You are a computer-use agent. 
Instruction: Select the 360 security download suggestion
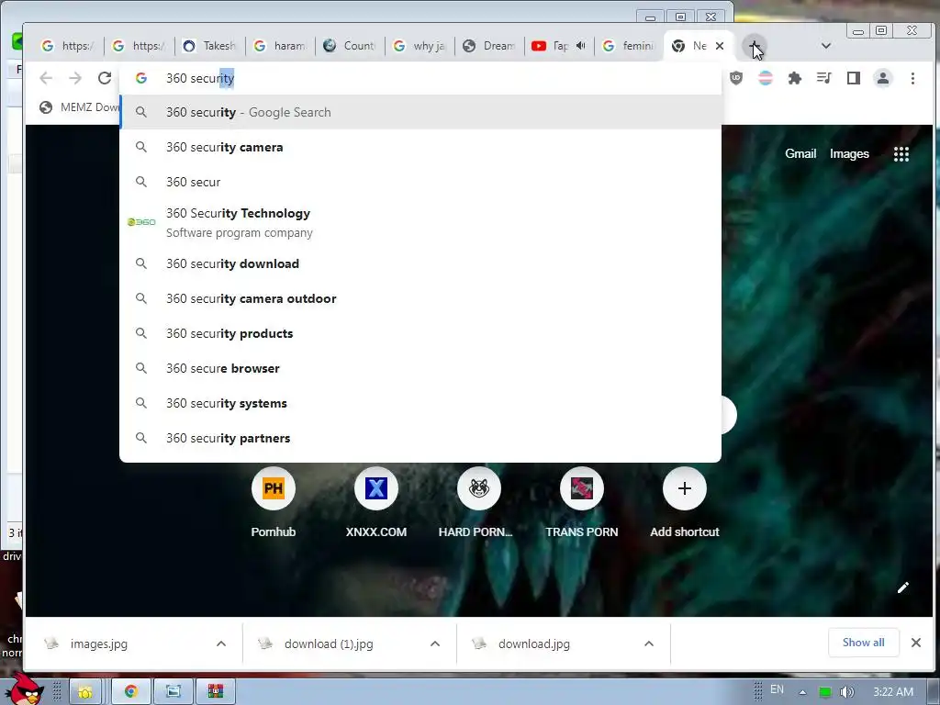click(420, 263)
